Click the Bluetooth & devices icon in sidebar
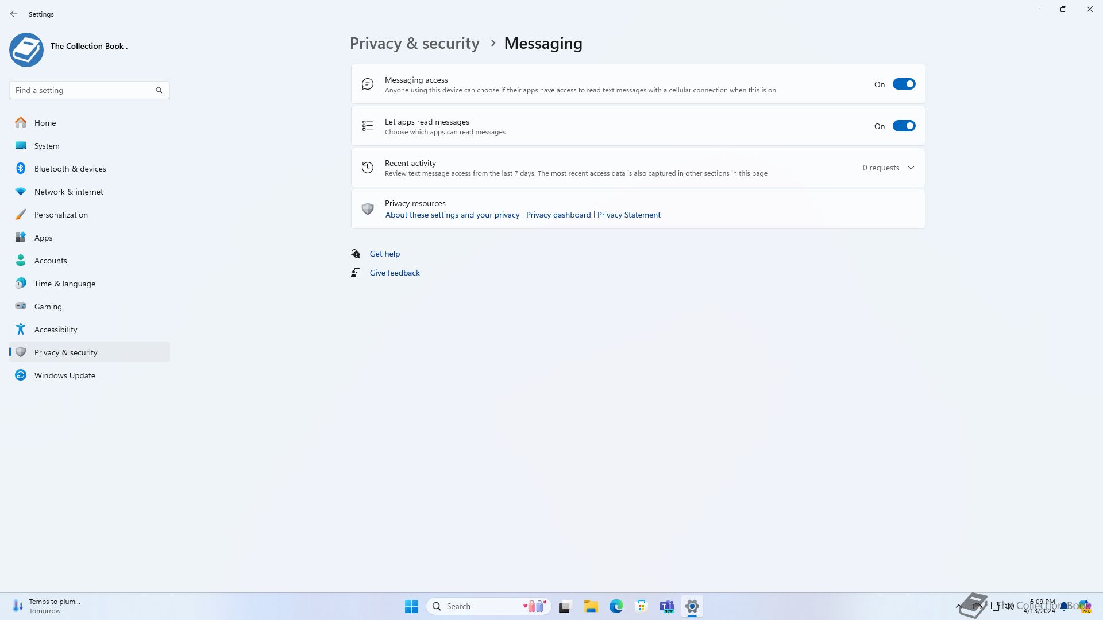1103x620 pixels. coord(21,169)
